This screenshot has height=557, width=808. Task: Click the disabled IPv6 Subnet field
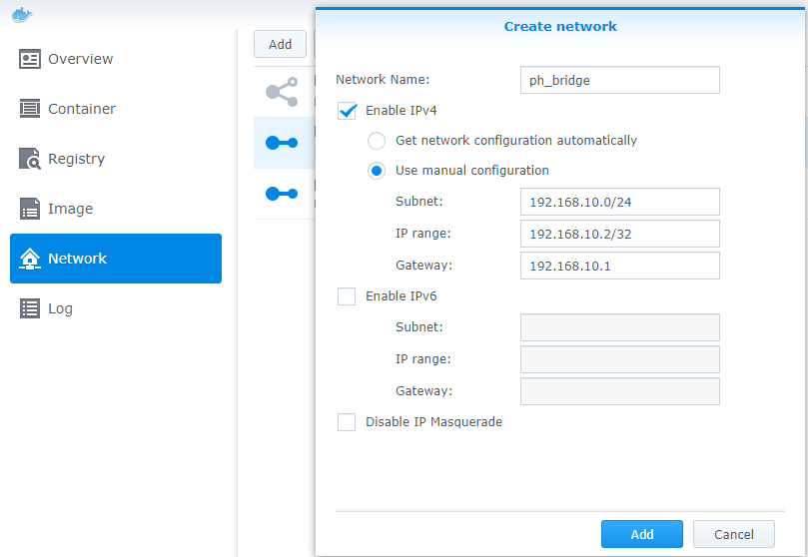(x=620, y=327)
